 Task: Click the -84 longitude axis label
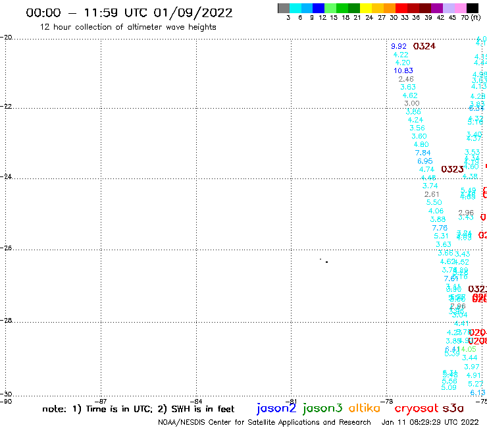196,401
